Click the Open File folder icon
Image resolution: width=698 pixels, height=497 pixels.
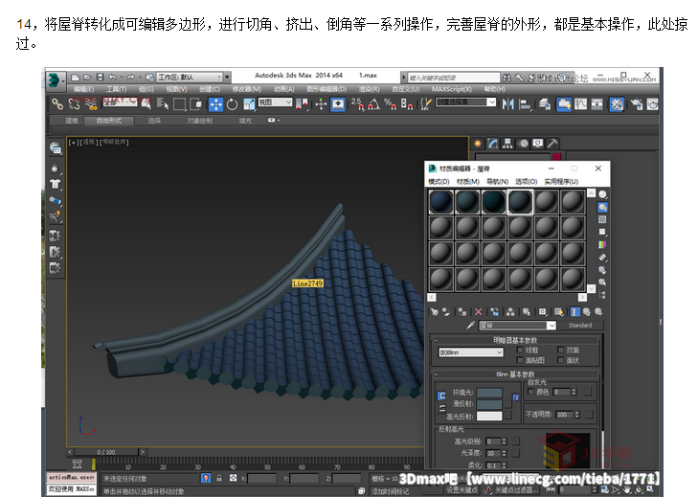87,77
